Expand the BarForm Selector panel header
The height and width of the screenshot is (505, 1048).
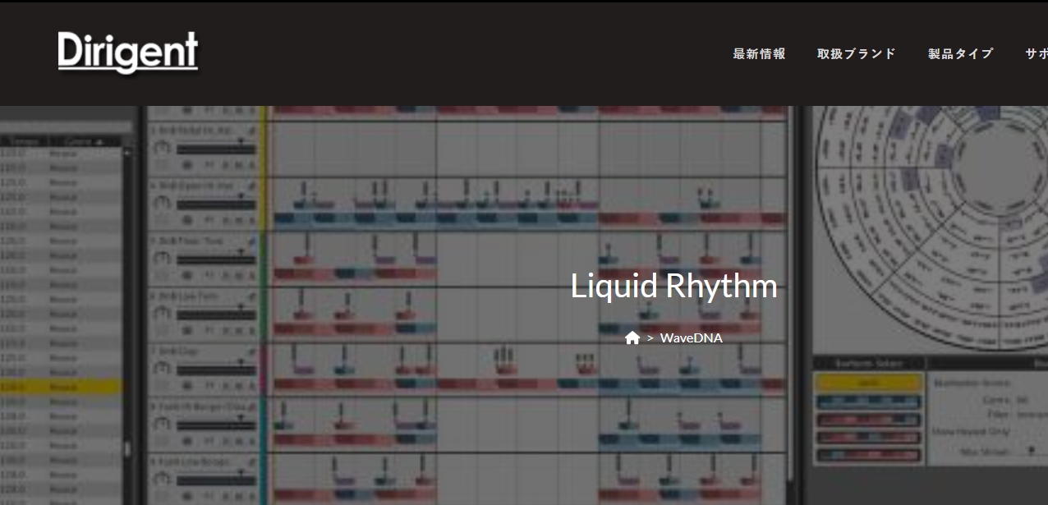pyautogui.click(x=868, y=364)
